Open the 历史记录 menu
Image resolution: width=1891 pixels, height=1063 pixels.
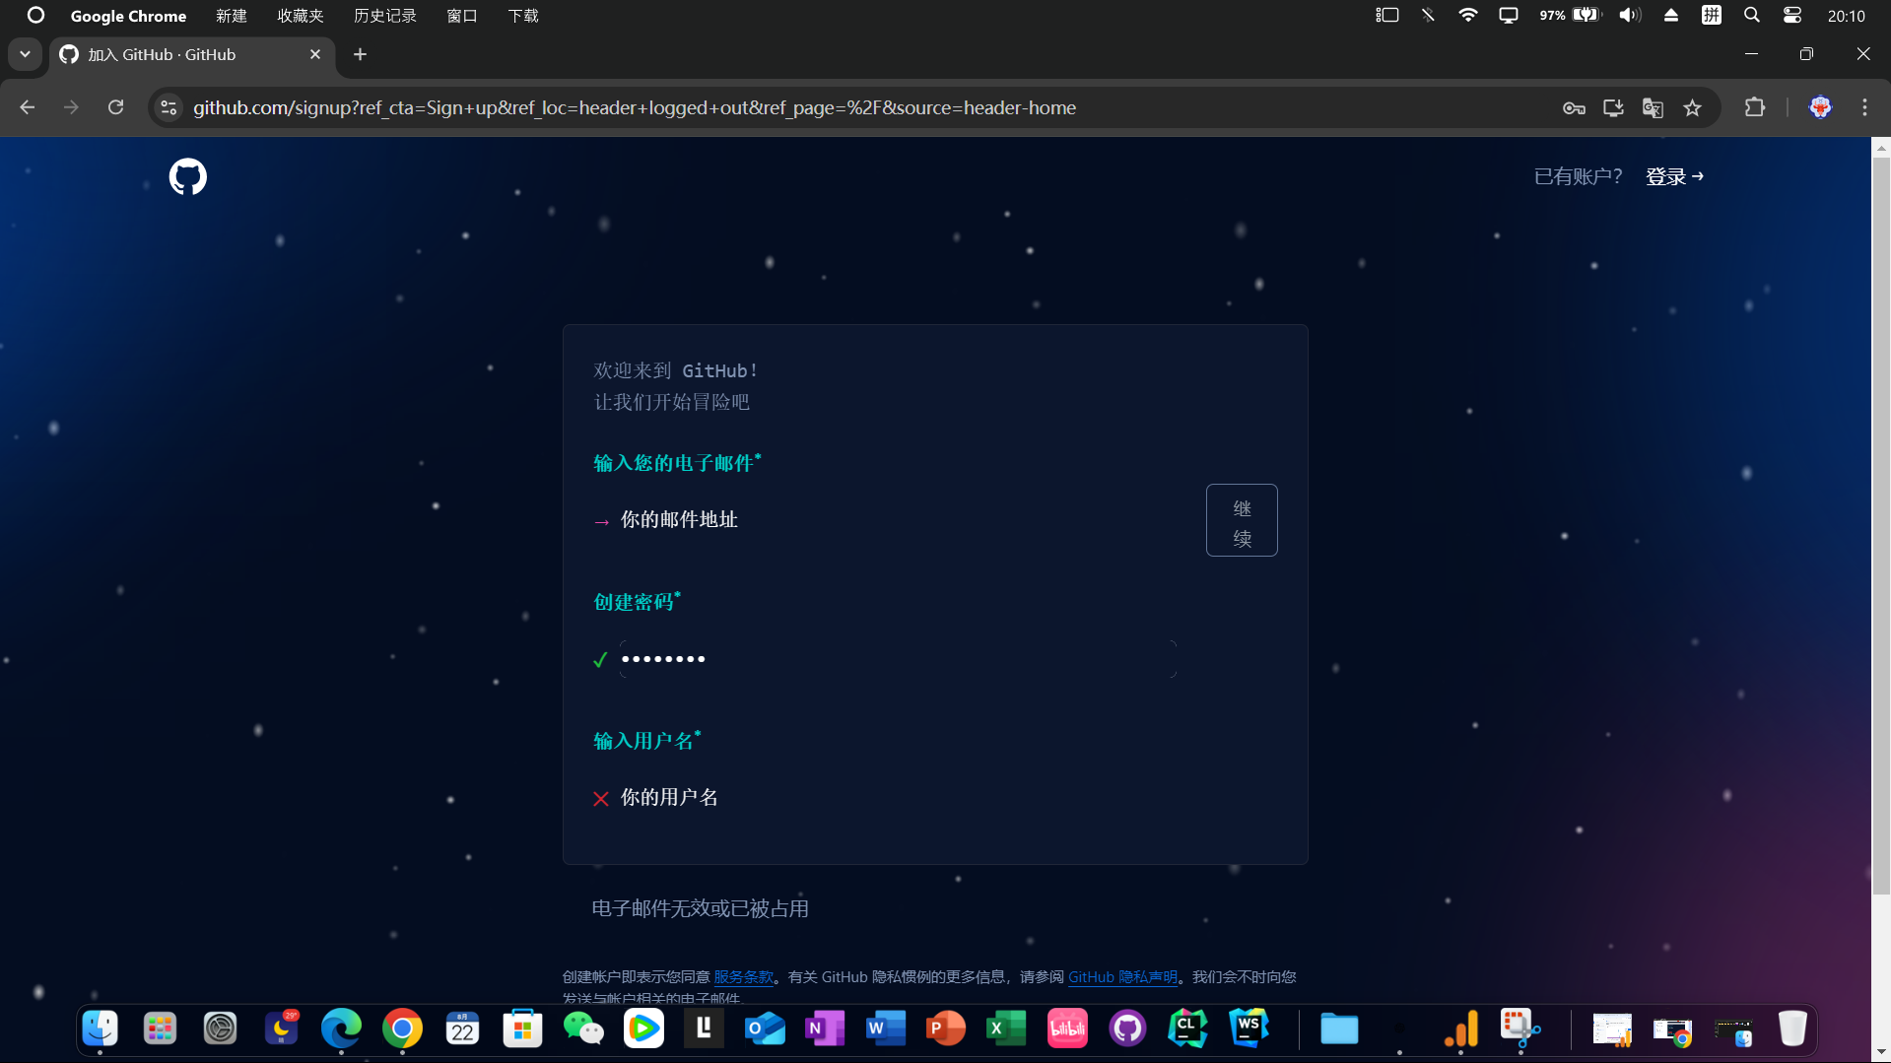point(385,16)
